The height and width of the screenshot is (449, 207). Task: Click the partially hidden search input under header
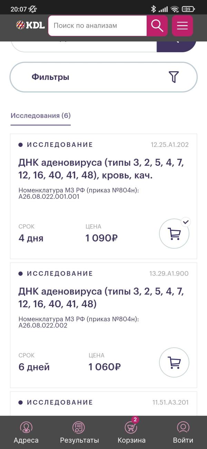[84, 47]
